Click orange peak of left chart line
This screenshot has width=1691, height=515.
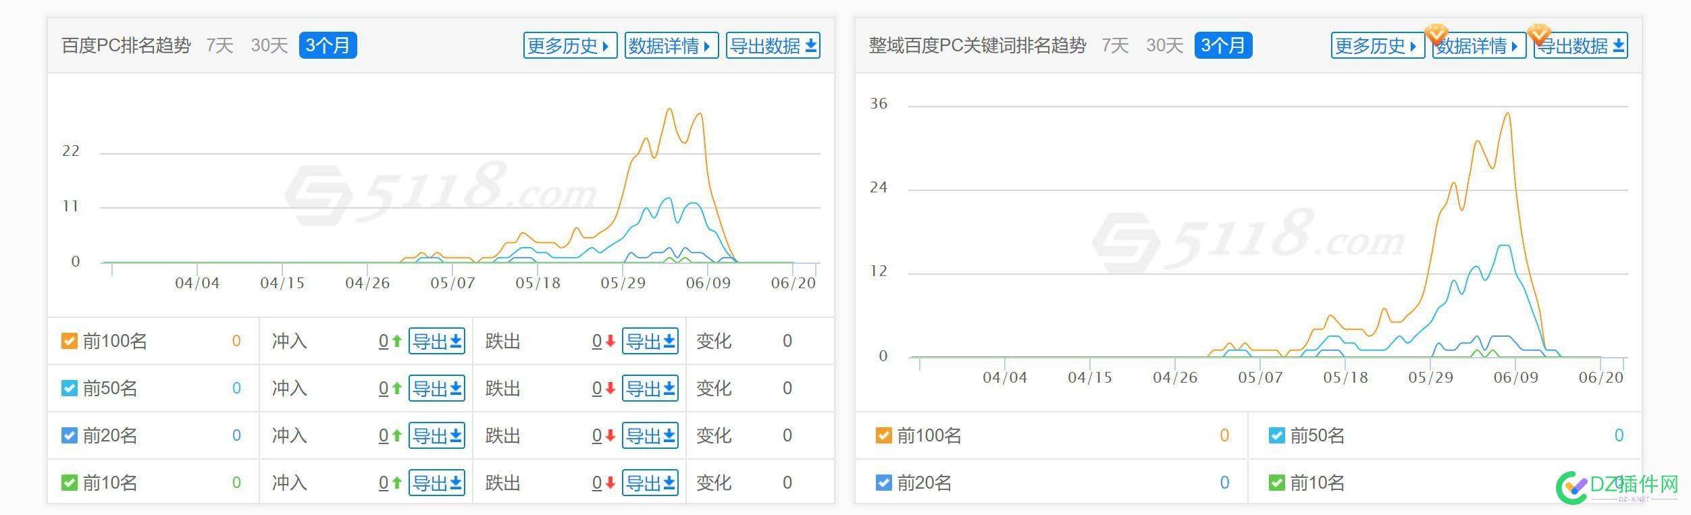click(x=670, y=109)
